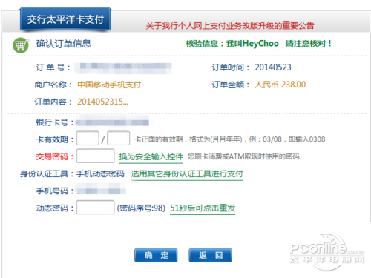Focus the card expiry year field
Viewport: 371px width, 278px height.
[x=119, y=138]
